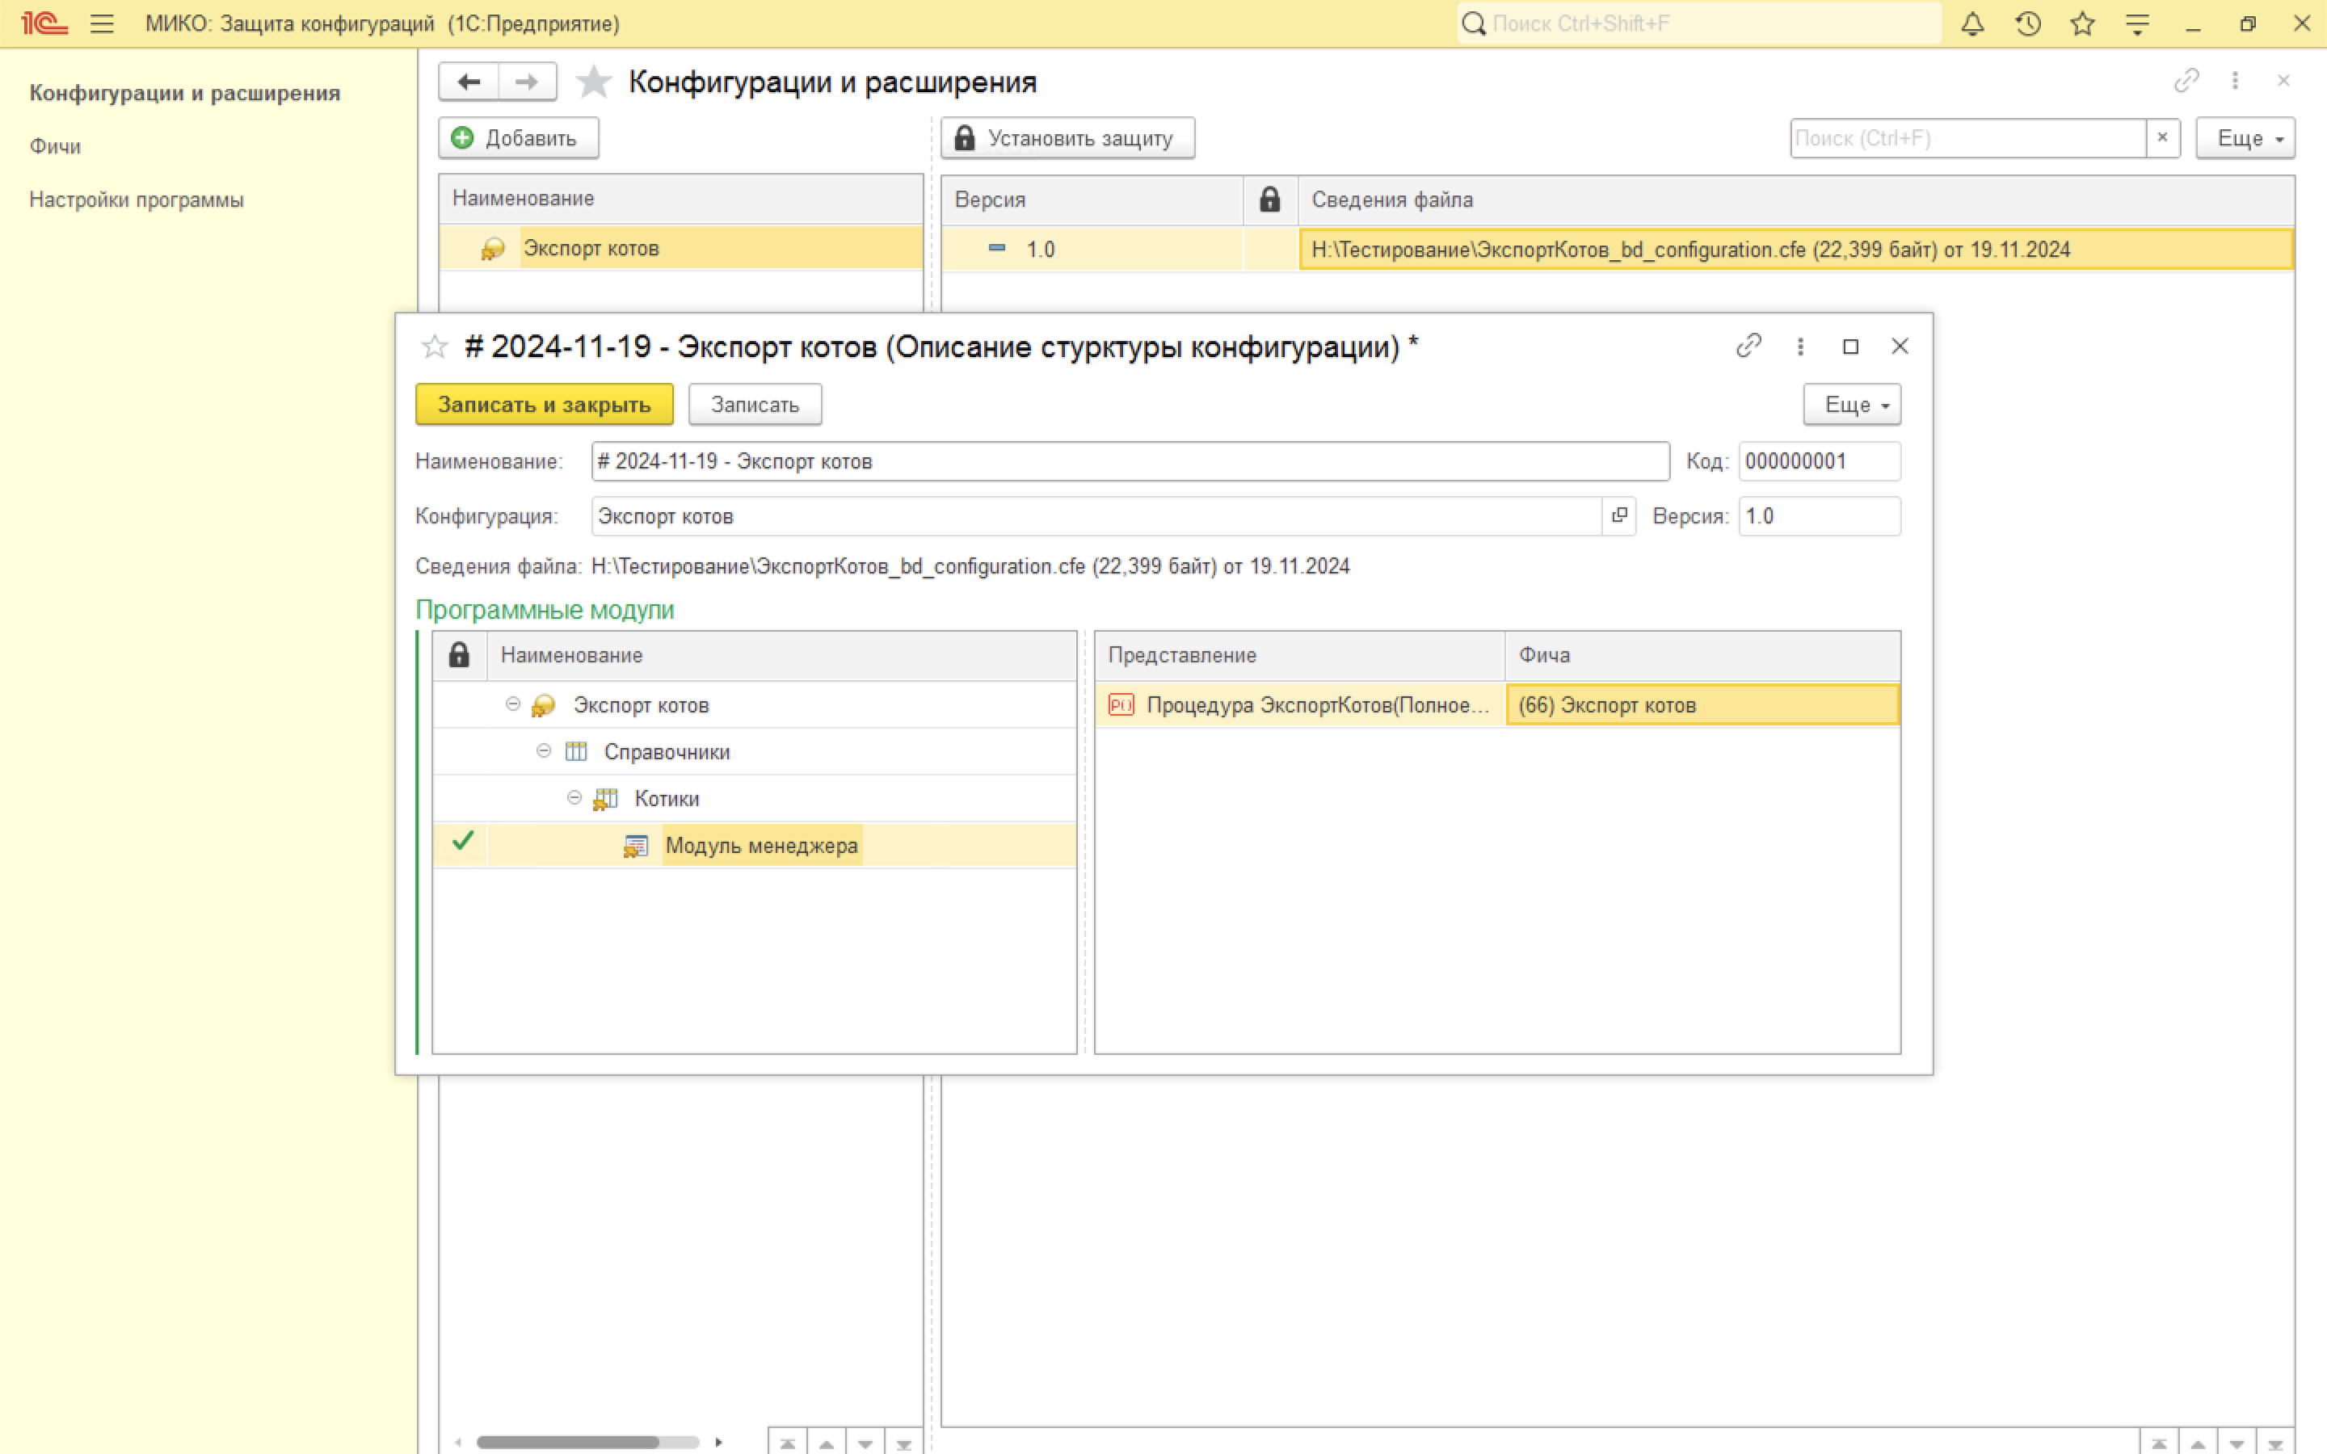Select the (66) Экспорт котов cell
The height and width of the screenshot is (1454, 2327).
tap(1702, 705)
